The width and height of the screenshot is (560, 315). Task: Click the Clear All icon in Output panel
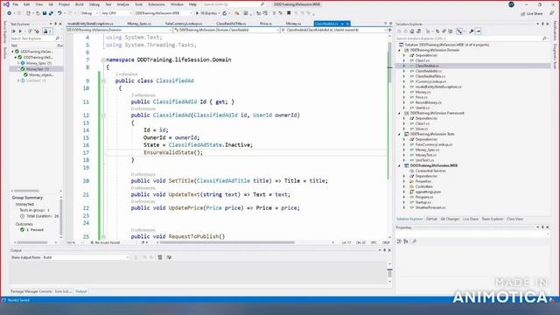[160, 257]
